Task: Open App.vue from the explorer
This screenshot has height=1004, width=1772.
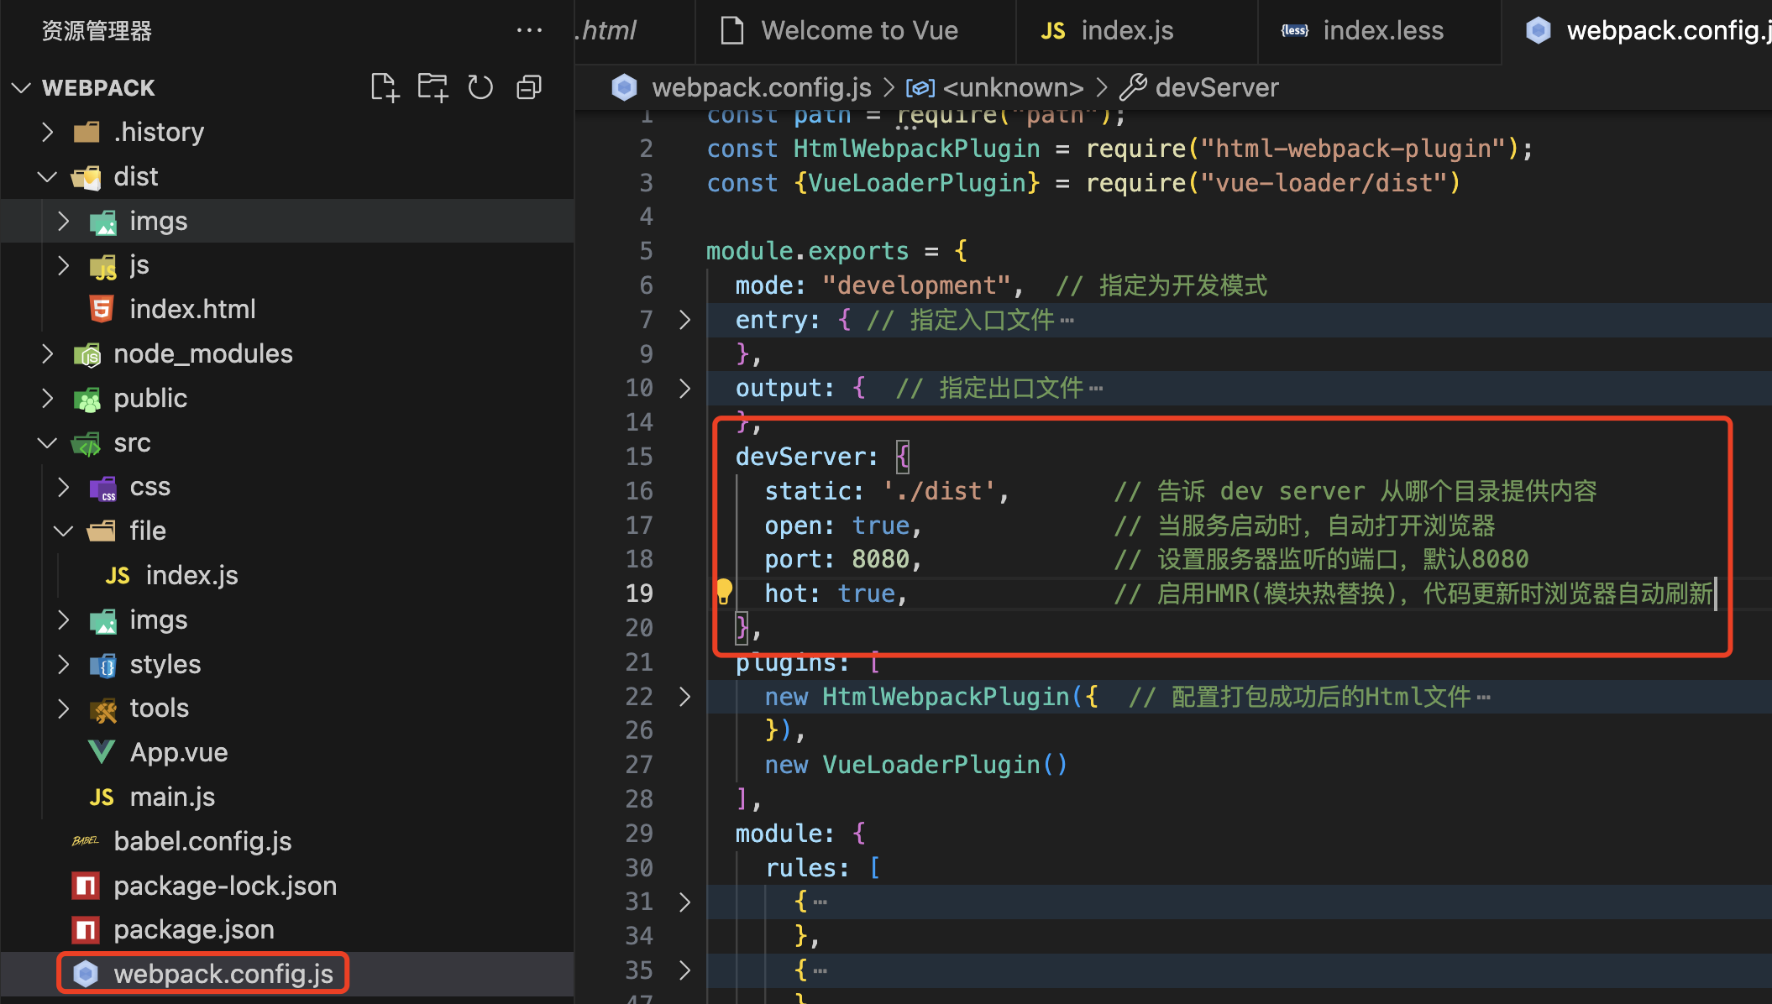Action: (x=287, y=752)
